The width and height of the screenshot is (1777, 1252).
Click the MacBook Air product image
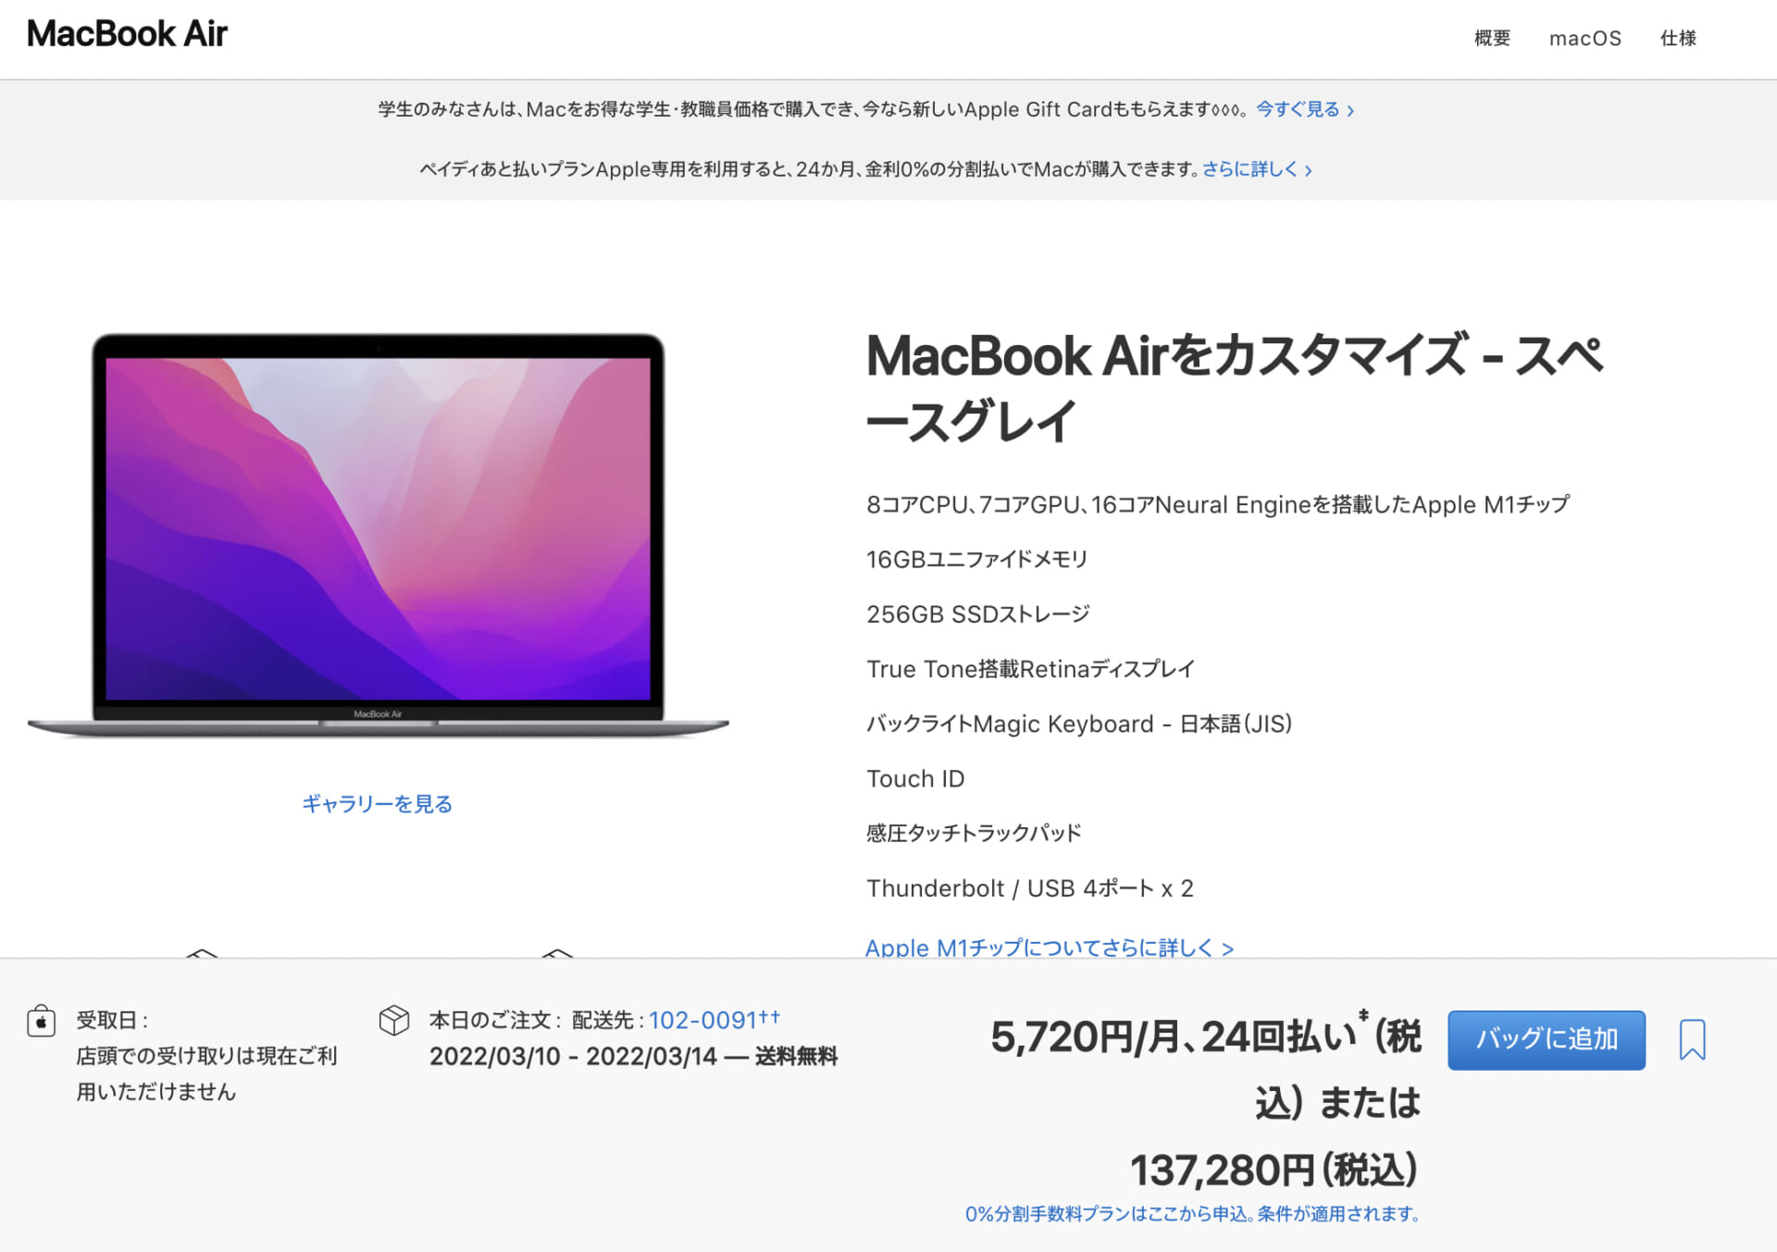[x=379, y=535]
